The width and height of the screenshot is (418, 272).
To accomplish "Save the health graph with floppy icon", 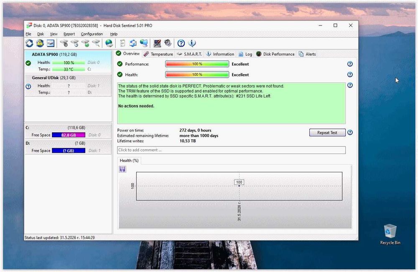I will pos(122,169).
